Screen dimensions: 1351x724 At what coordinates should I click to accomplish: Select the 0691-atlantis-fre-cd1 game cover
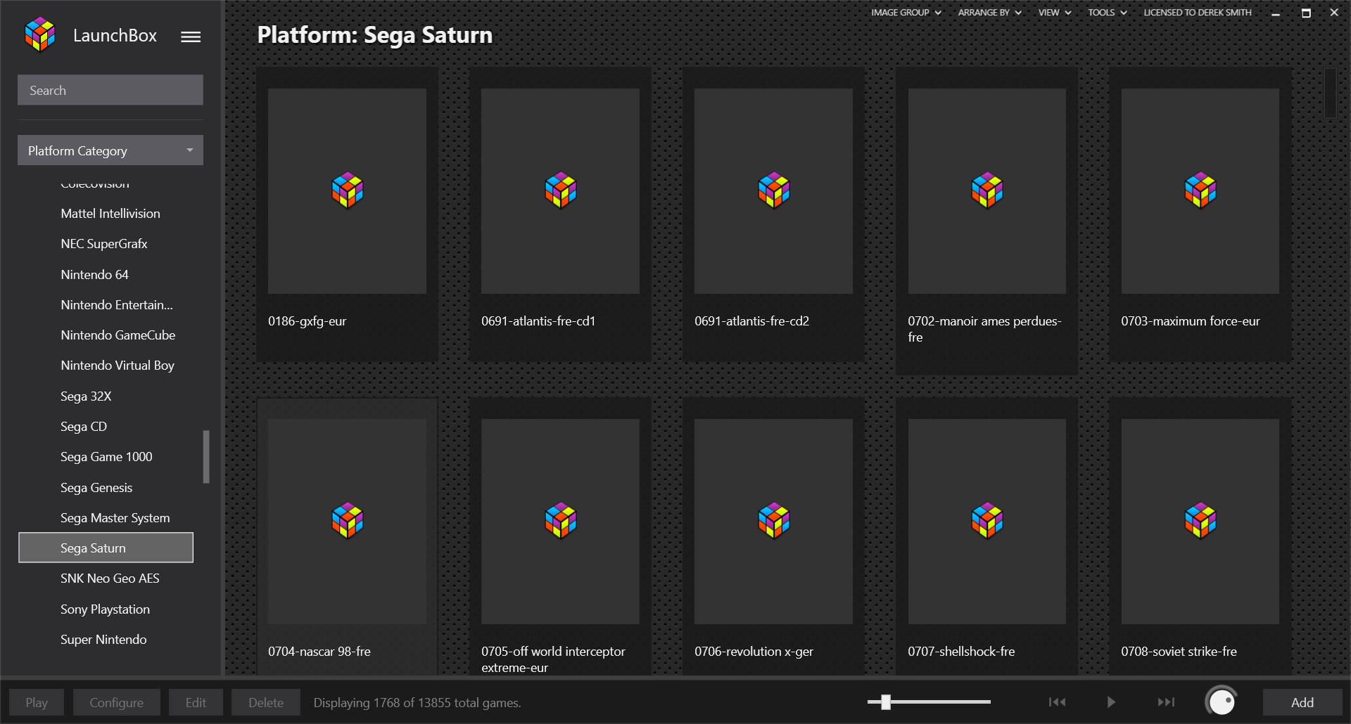click(560, 191)
